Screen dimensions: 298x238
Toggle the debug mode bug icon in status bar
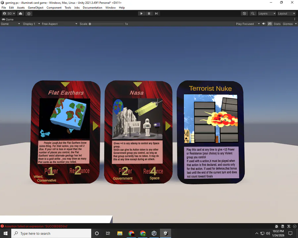276,226
